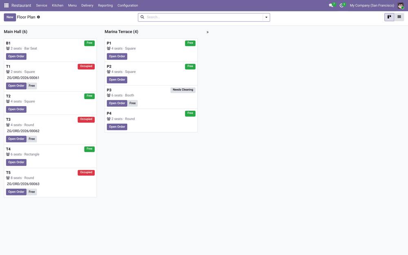
Task: Click the seats icon on P3 card
Action: click(x=109, y=95)
